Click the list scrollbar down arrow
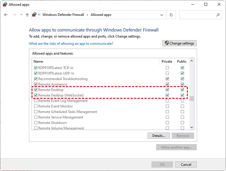Viewport: 226px width, 171px height. click(192, 127)
